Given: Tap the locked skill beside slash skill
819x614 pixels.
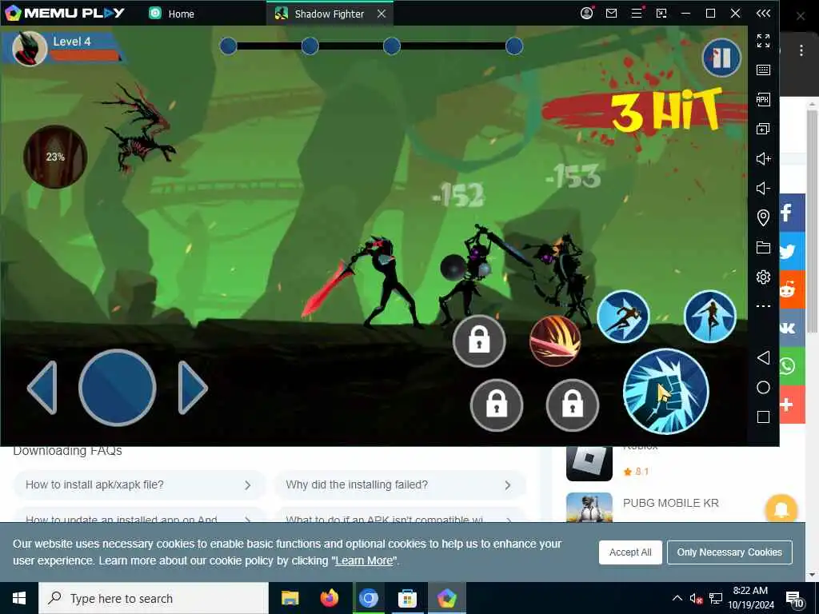Looking at the screenshot, I should click(479, 341).
